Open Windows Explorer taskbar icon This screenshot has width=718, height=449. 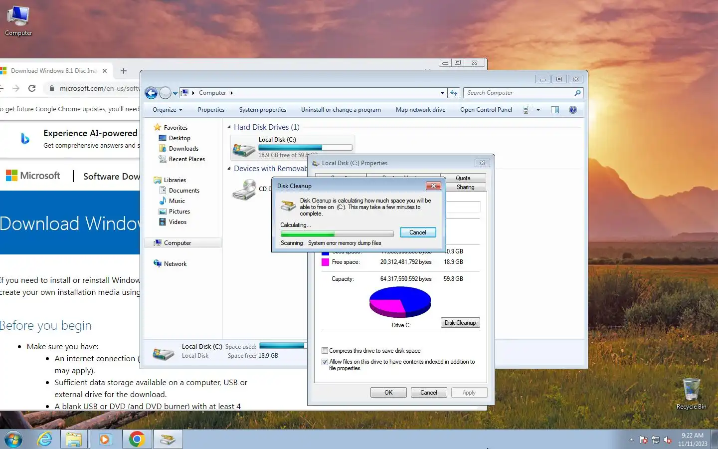(74, 439)
